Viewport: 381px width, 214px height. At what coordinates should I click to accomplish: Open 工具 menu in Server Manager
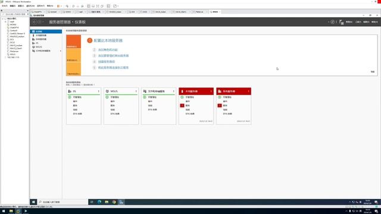(358, 22)
